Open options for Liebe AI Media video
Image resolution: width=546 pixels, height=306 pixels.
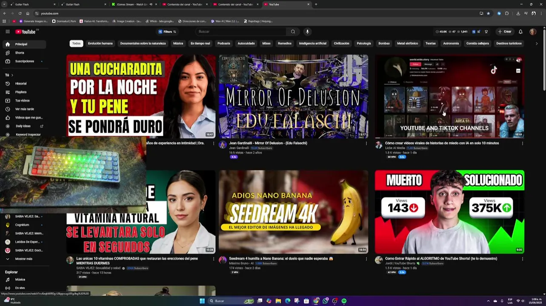point(522,143)
